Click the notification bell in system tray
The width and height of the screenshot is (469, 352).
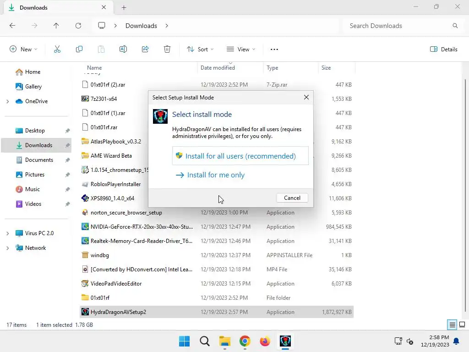[x=457, y=341]
